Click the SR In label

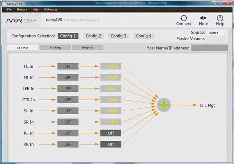pos(28,122)
